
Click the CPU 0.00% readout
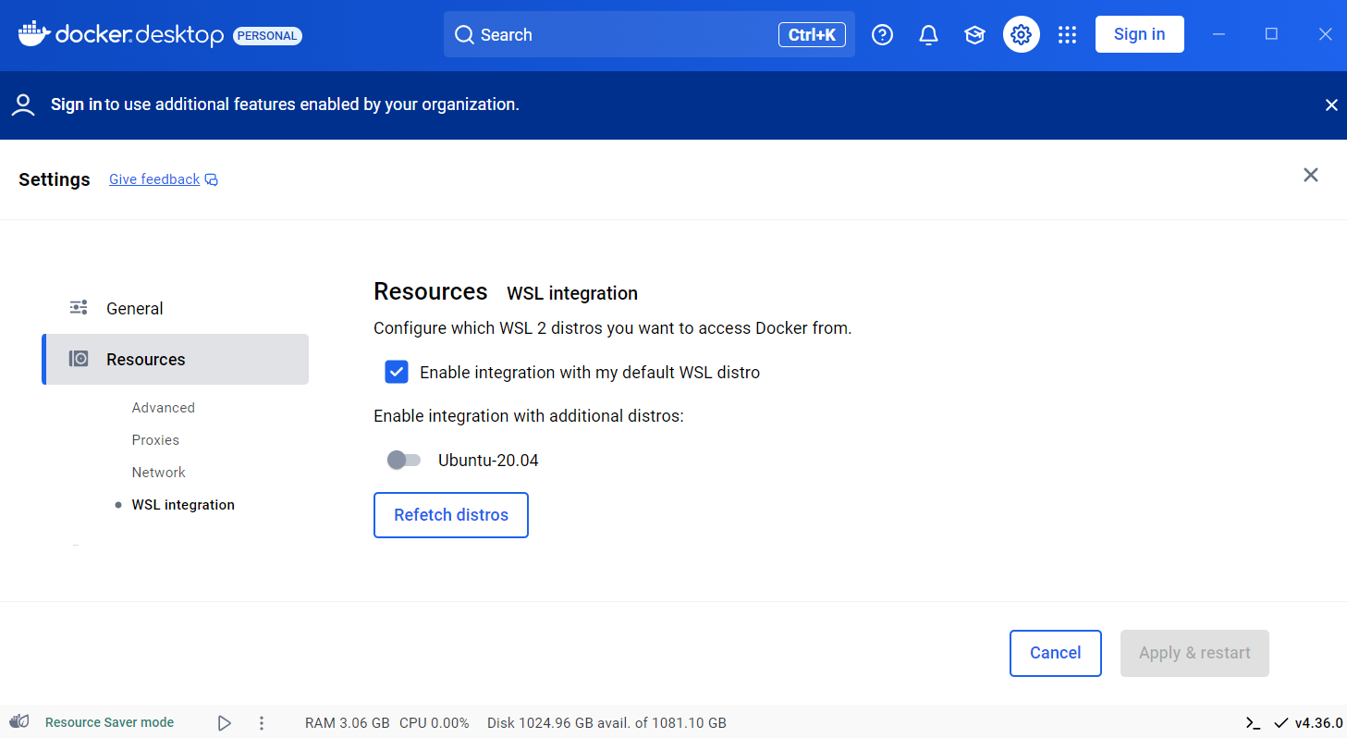pos(435,723)
